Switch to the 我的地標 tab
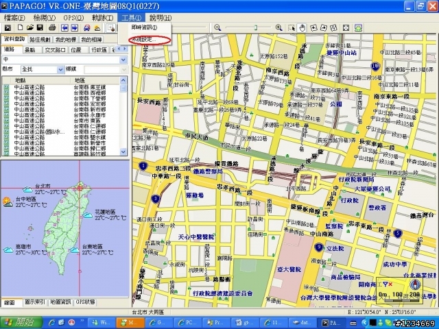The width and height of the screenshot is (439, 329). tap(66, 40)
